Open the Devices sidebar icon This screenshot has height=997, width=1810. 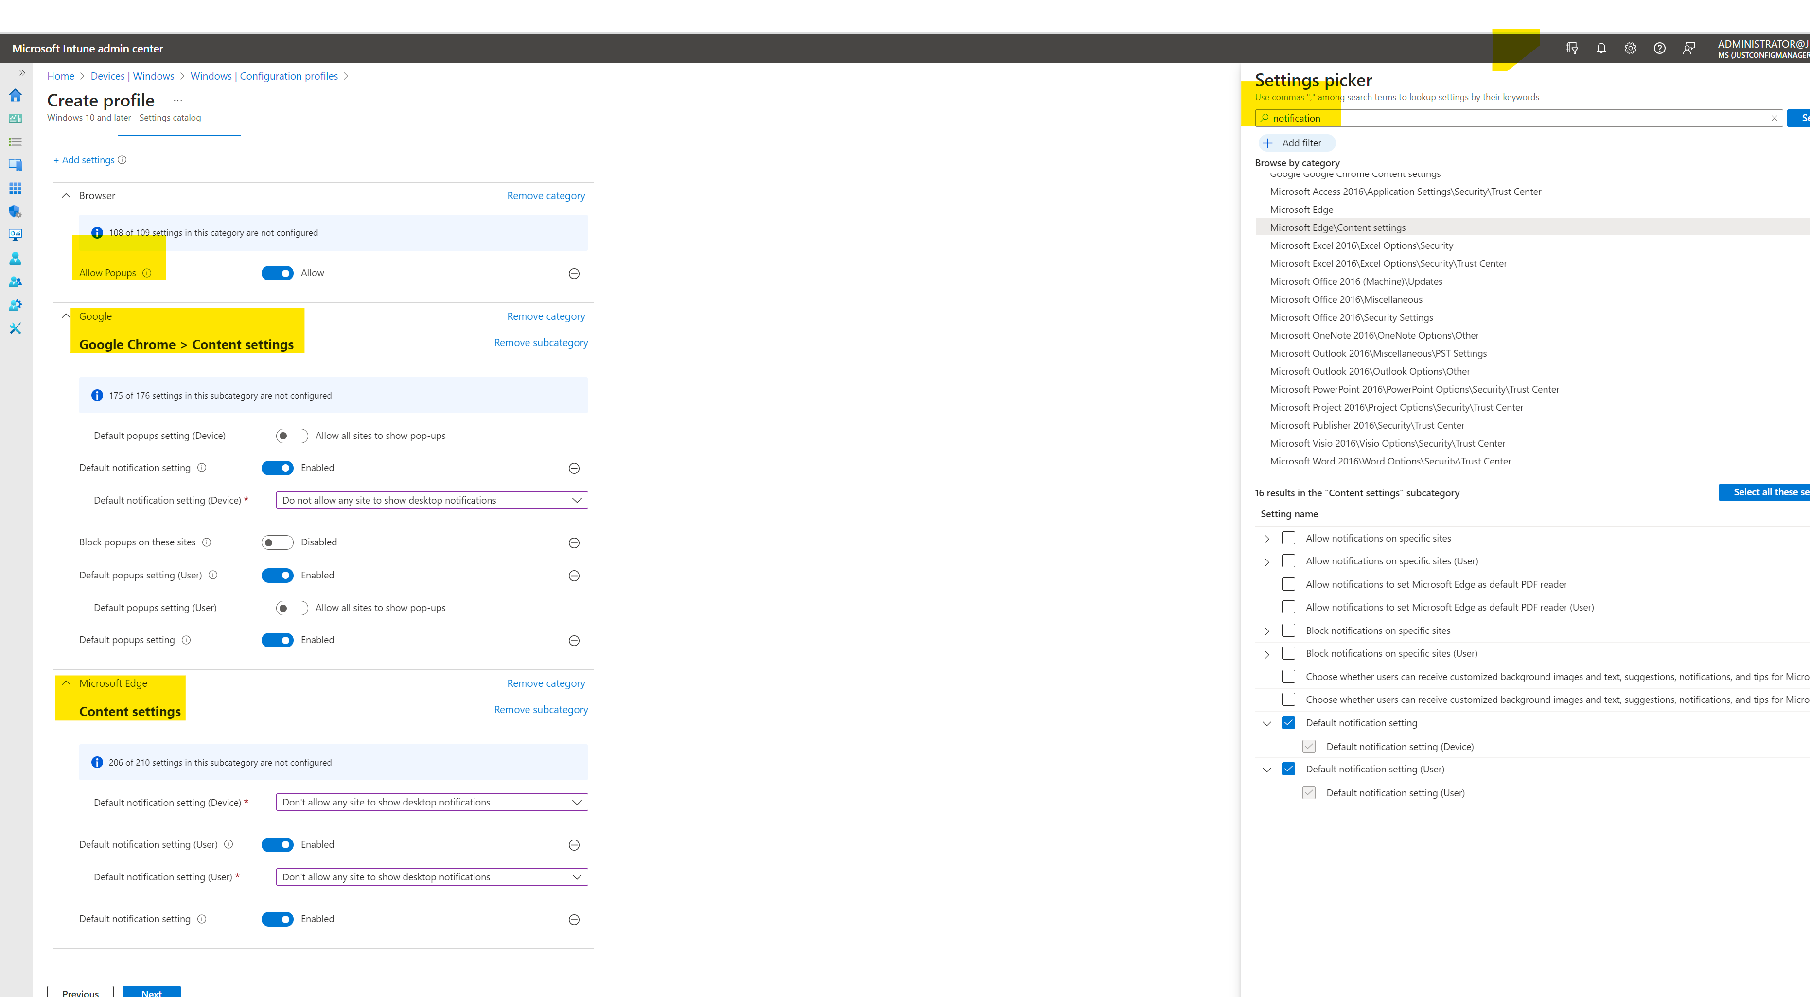click(x=15, y=165)
